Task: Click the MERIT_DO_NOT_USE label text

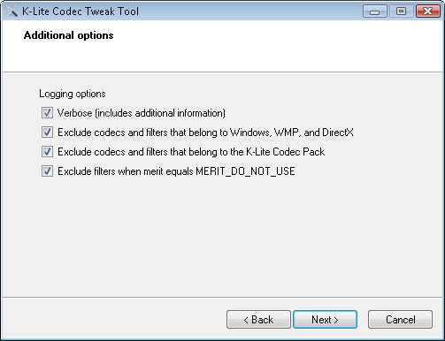Action: pos(176,171)
